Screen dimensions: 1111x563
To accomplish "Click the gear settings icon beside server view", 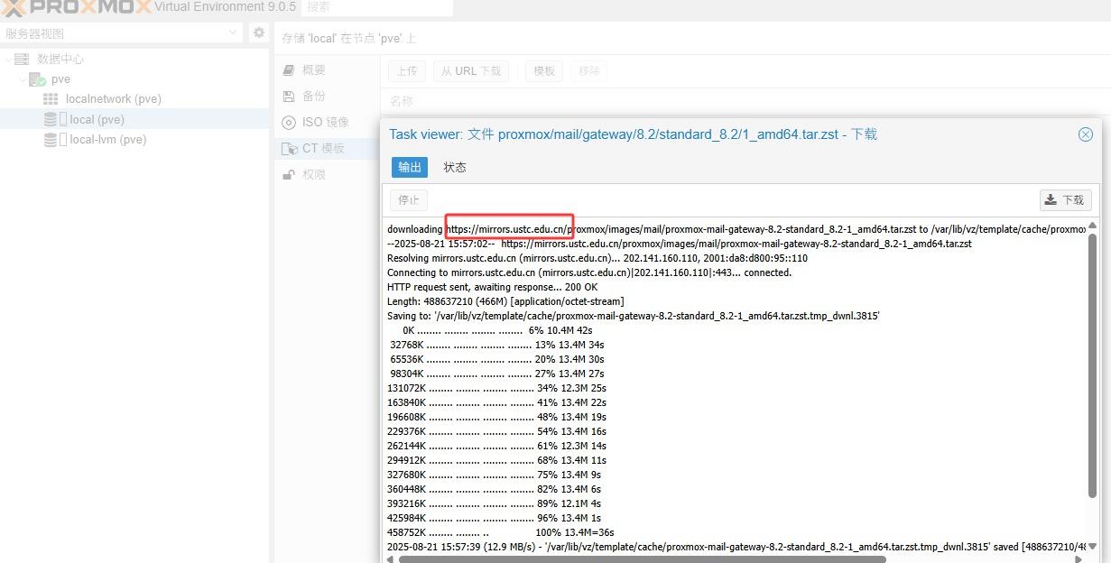I will coord(259,33).
